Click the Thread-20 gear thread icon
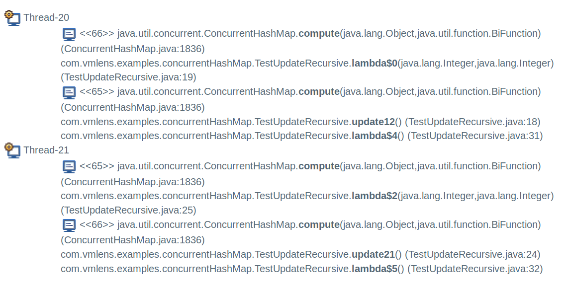The height and width of the screenshot is (290, 566). click(12, 18)
